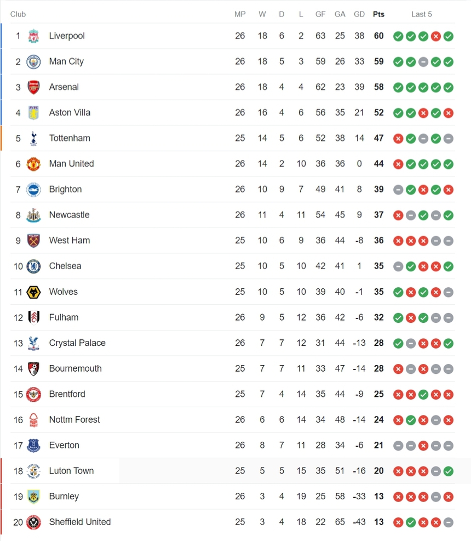Open the Sheffield United club badge
Image resolution: width=471 pixels, height=541 pixels.
pyautogui.click(x=33, y=522)
